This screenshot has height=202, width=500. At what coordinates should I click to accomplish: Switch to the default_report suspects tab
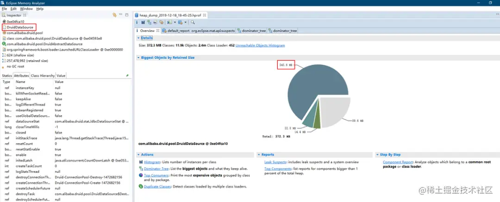(x=198, y=31)
